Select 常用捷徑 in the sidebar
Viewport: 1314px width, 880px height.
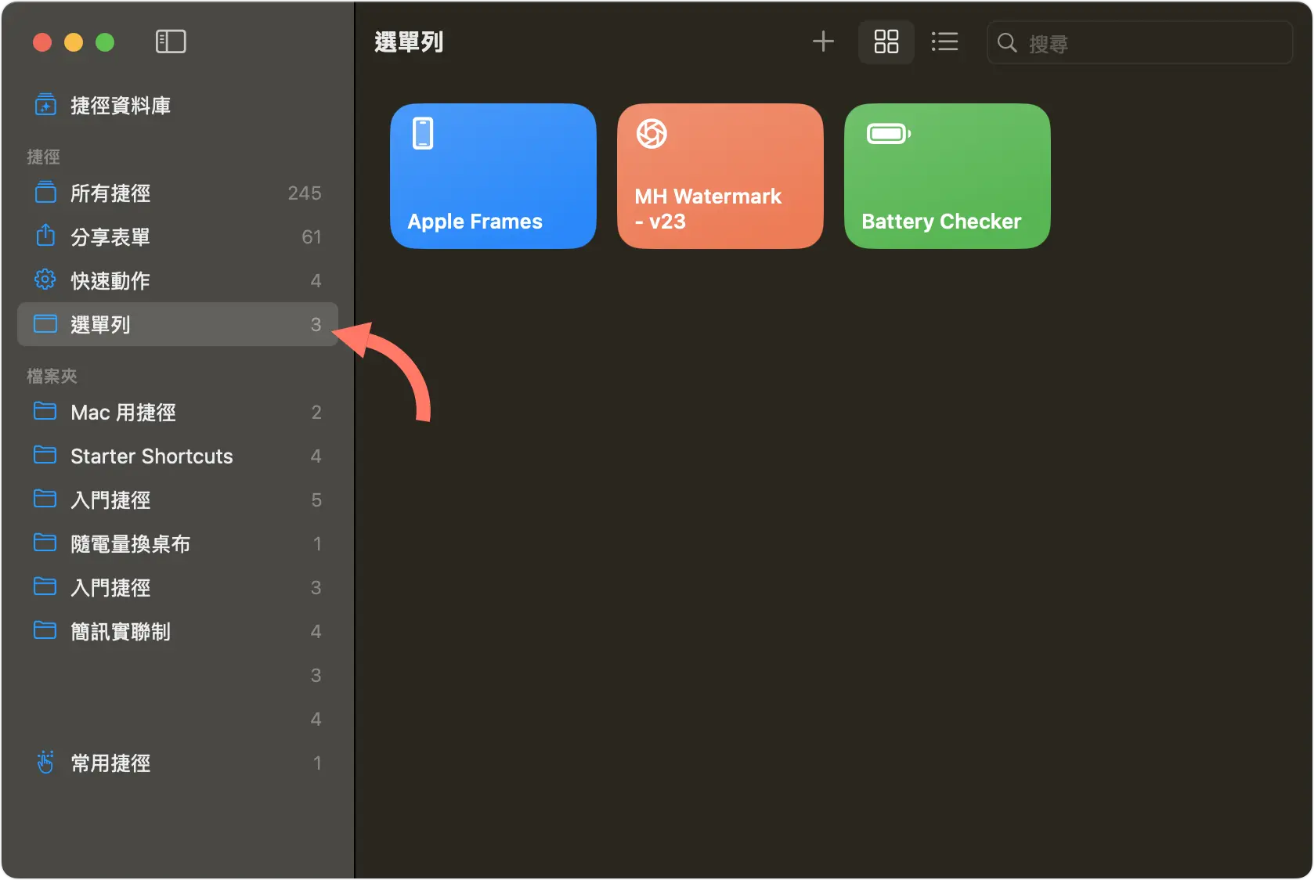(178, 763)
